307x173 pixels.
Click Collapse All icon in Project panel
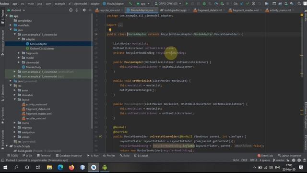pyautogui.click(x=77, y=10)
